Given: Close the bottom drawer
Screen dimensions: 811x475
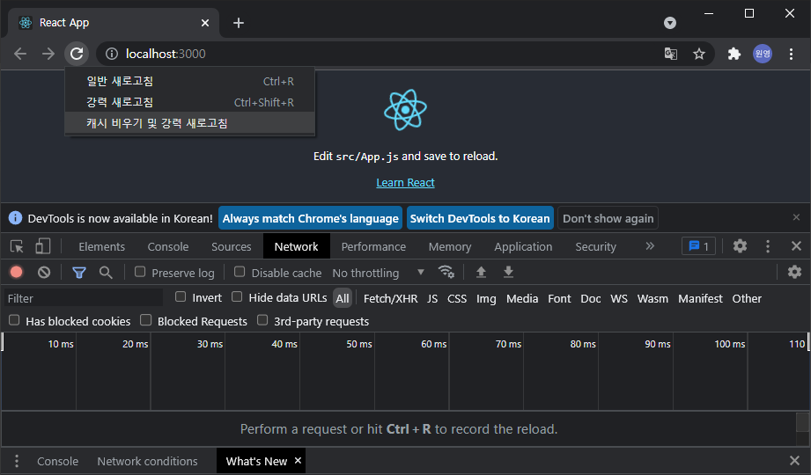Looking at the screenshot, I should (x=795, y=461).
